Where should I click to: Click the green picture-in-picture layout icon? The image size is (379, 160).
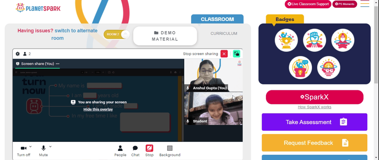click(236, 54)
